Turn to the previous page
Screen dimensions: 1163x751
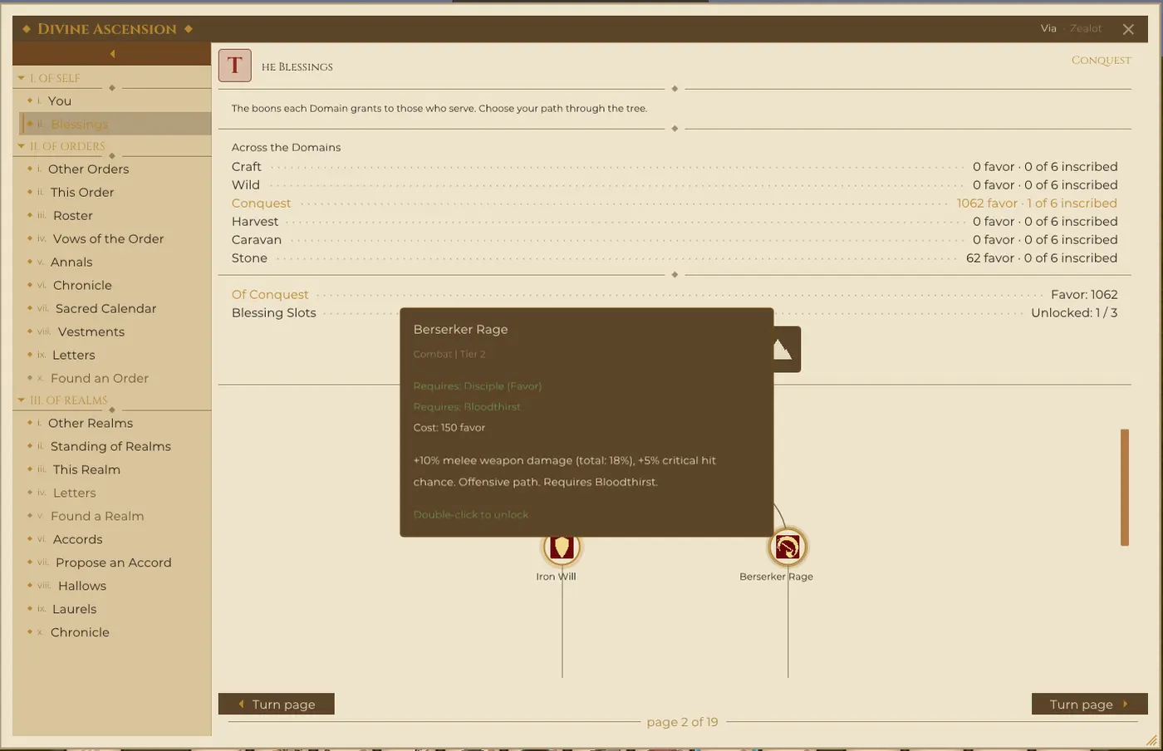tap(276, 704)
